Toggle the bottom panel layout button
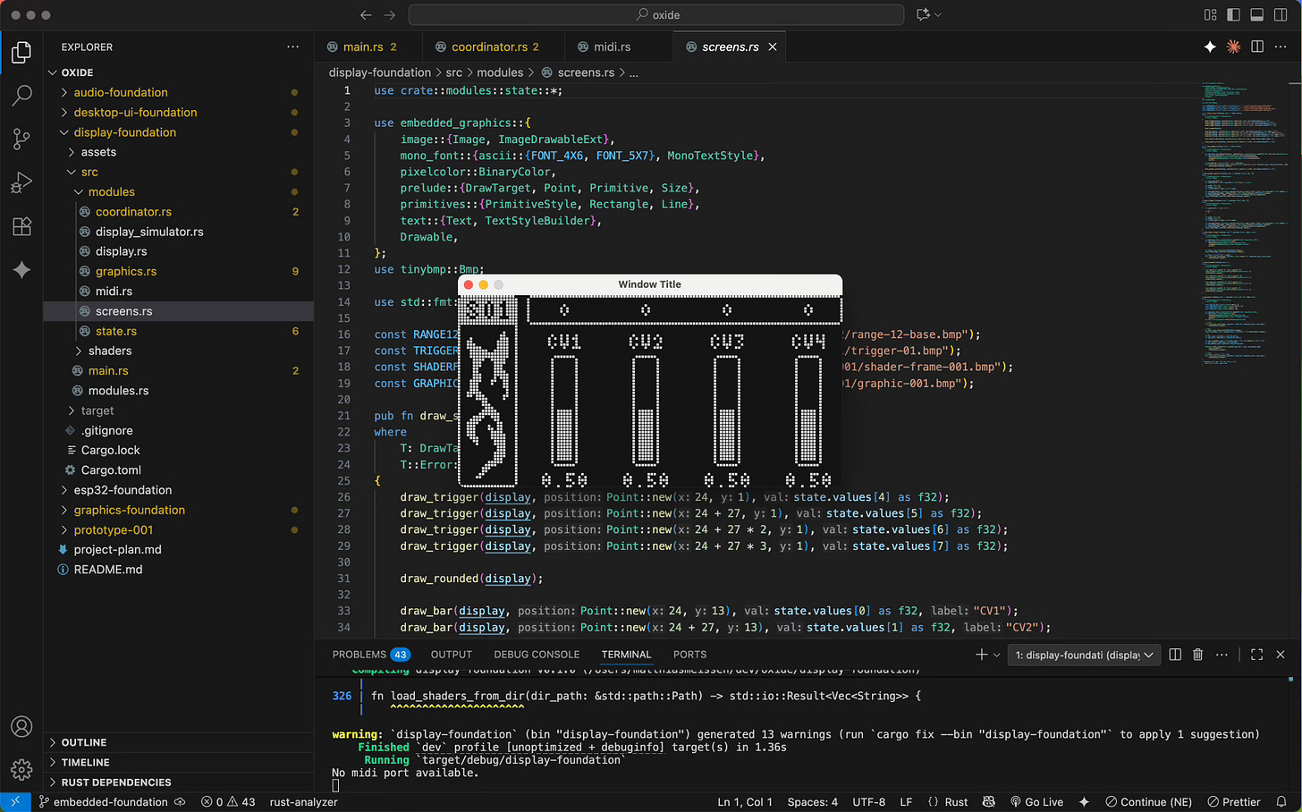This screenshot has height=812, width=1302. [1256, 15]
